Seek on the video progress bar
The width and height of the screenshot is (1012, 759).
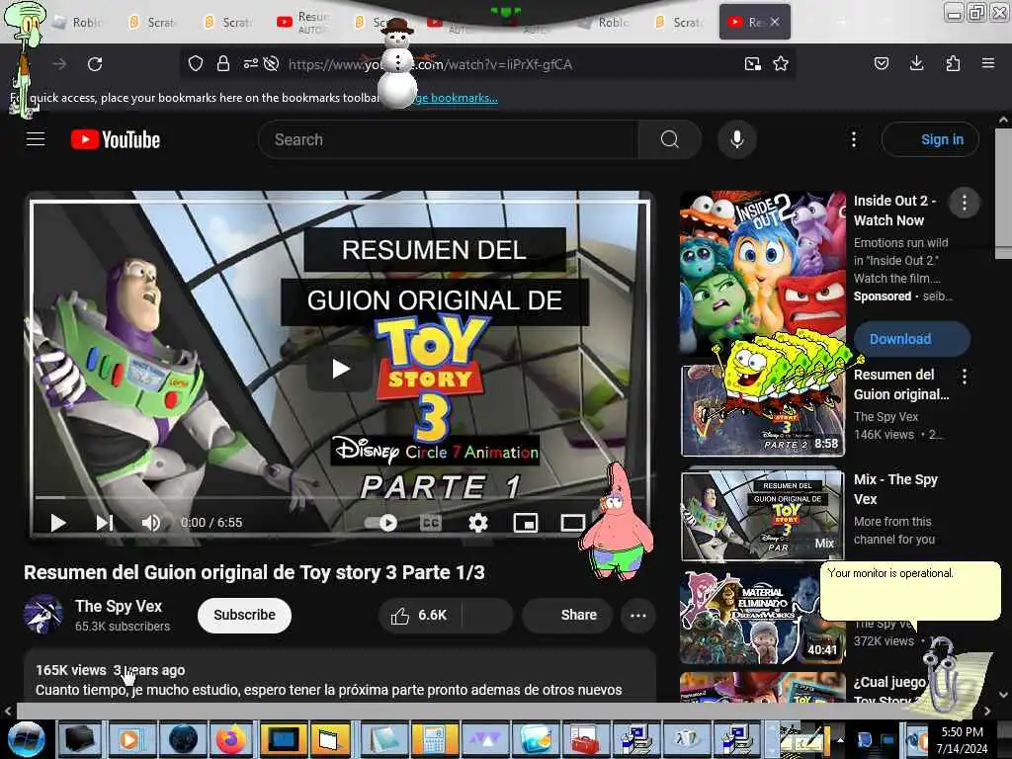point(340,498)
